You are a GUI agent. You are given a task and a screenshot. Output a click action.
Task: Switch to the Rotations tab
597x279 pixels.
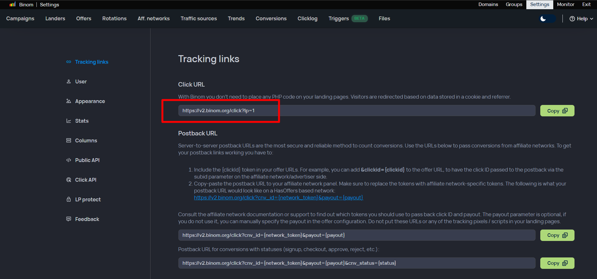tap(114, 18)
